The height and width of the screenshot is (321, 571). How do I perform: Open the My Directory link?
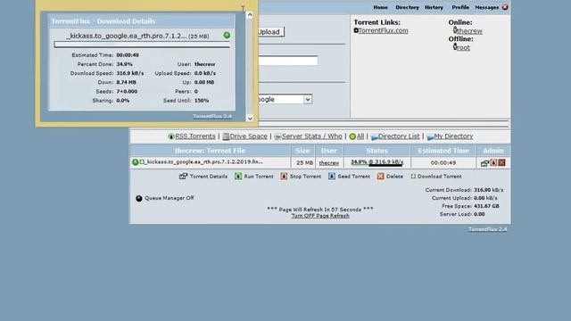coord(453,136)
